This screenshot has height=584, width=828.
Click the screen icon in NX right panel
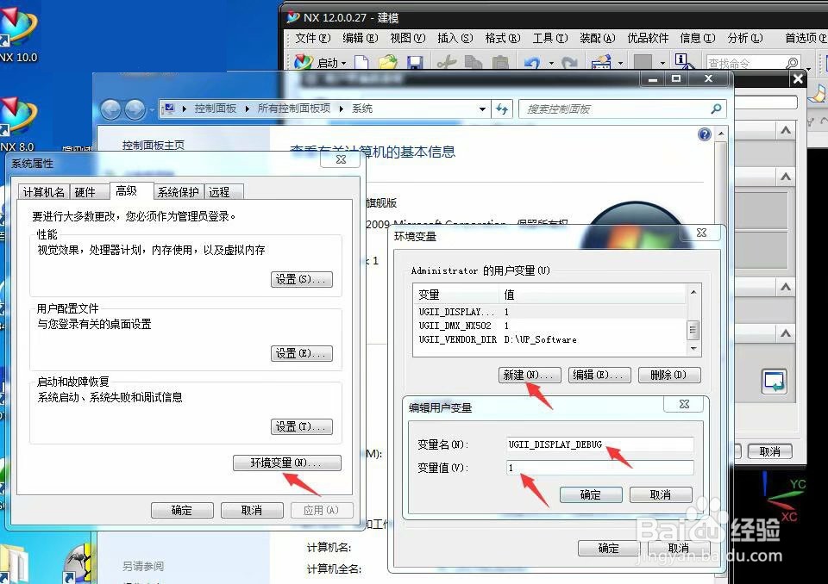pos(775,381)
